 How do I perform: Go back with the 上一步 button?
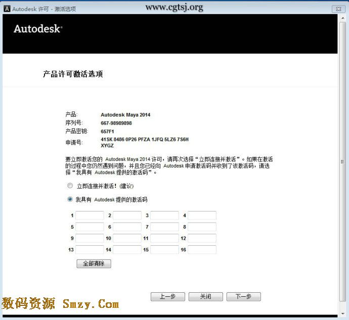tap(168, 297)
